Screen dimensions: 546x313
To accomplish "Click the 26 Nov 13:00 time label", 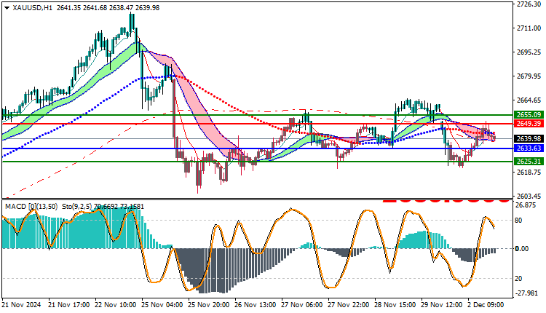I will tap(256, 305).
